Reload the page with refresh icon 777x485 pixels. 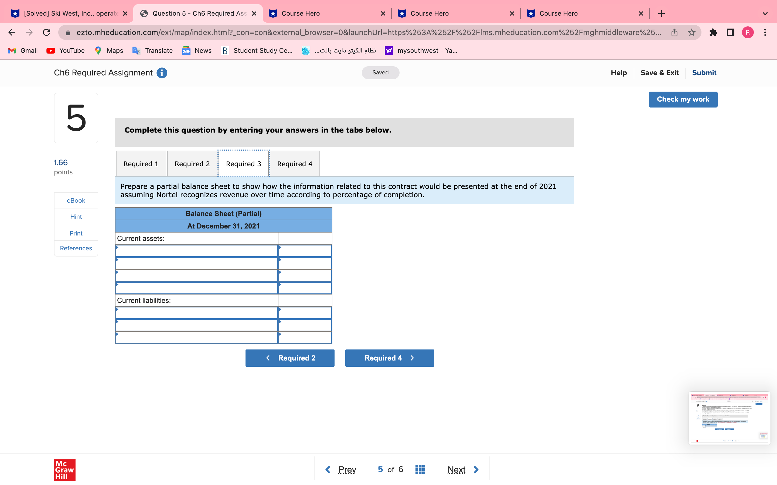click(x=47, y=32)
